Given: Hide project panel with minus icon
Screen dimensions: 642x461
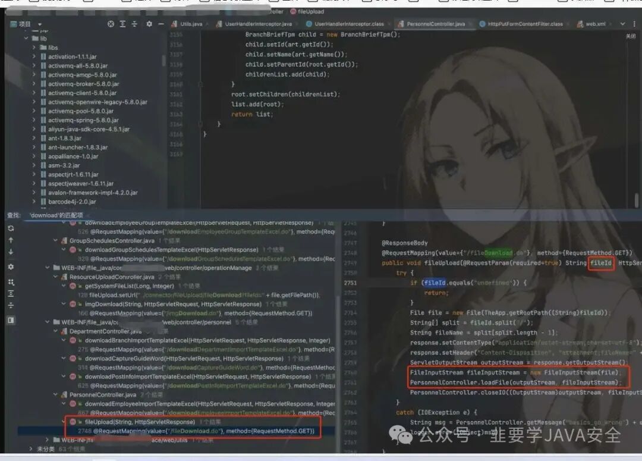Looking at the screenshot, I should pyautogui.click(x=161, y=24).
